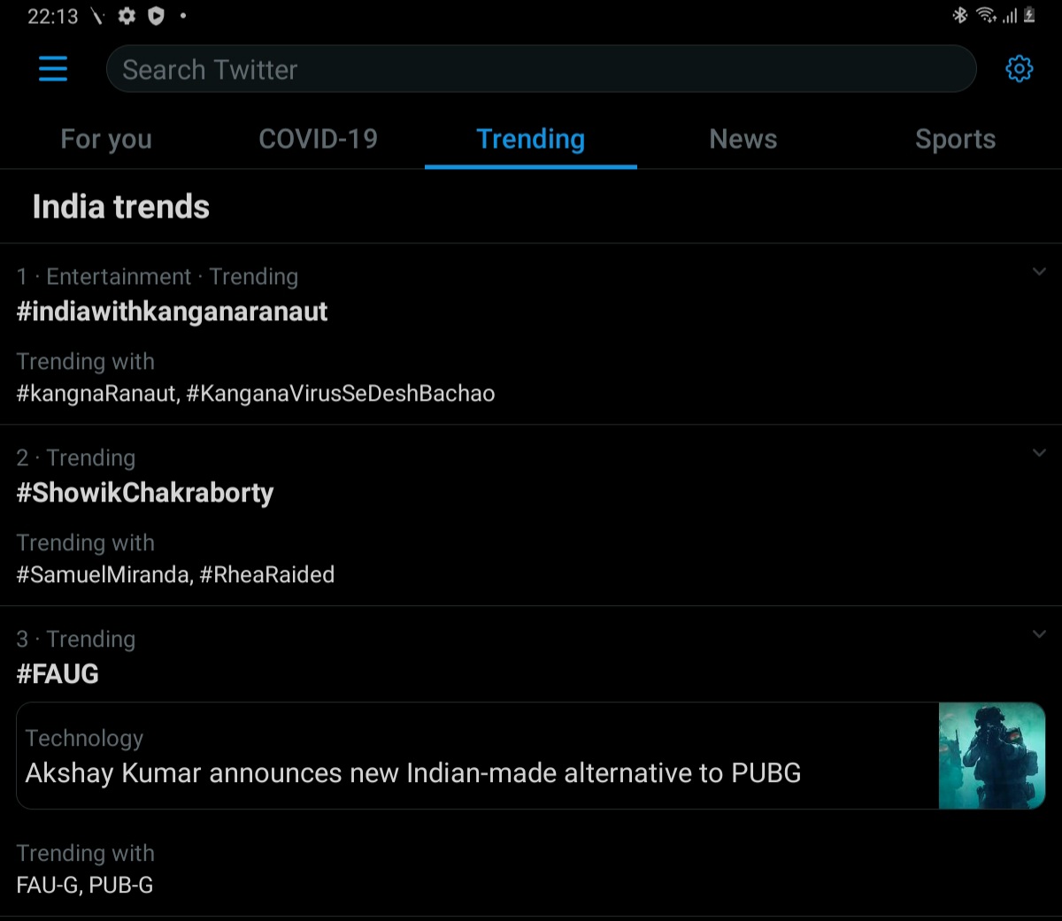The image size is (1062, 921).
Task: Open trends settings gear icon
Action: point(1020,69)
